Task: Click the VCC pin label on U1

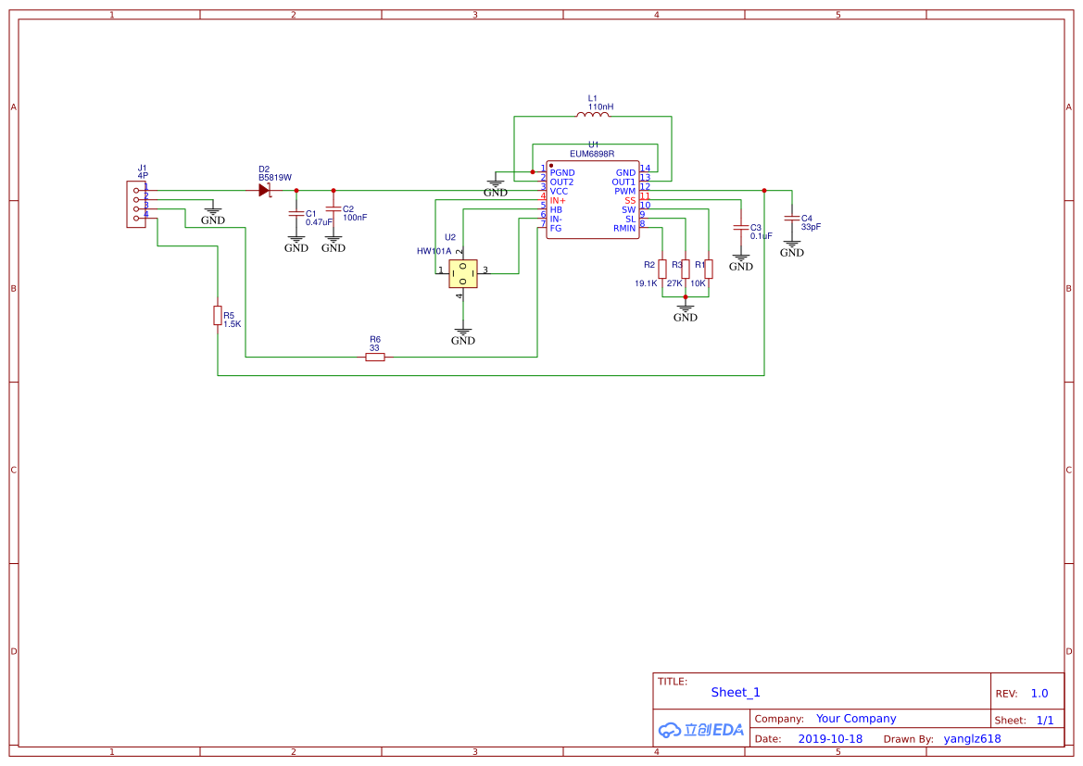Action: coord(559,192)
